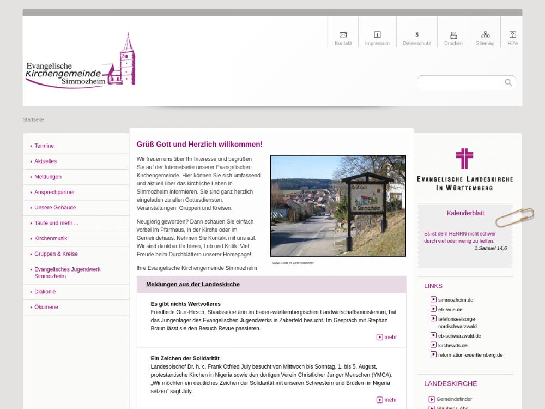Viewport: 545px width, 409px height.
Task: Open the Impressum info icon
Action: (377, 35)
